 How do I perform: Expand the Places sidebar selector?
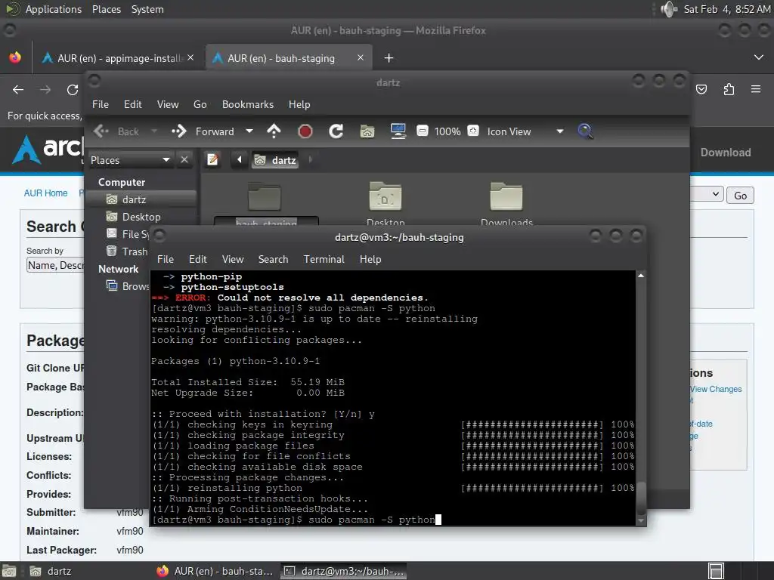tap(130, 160)
